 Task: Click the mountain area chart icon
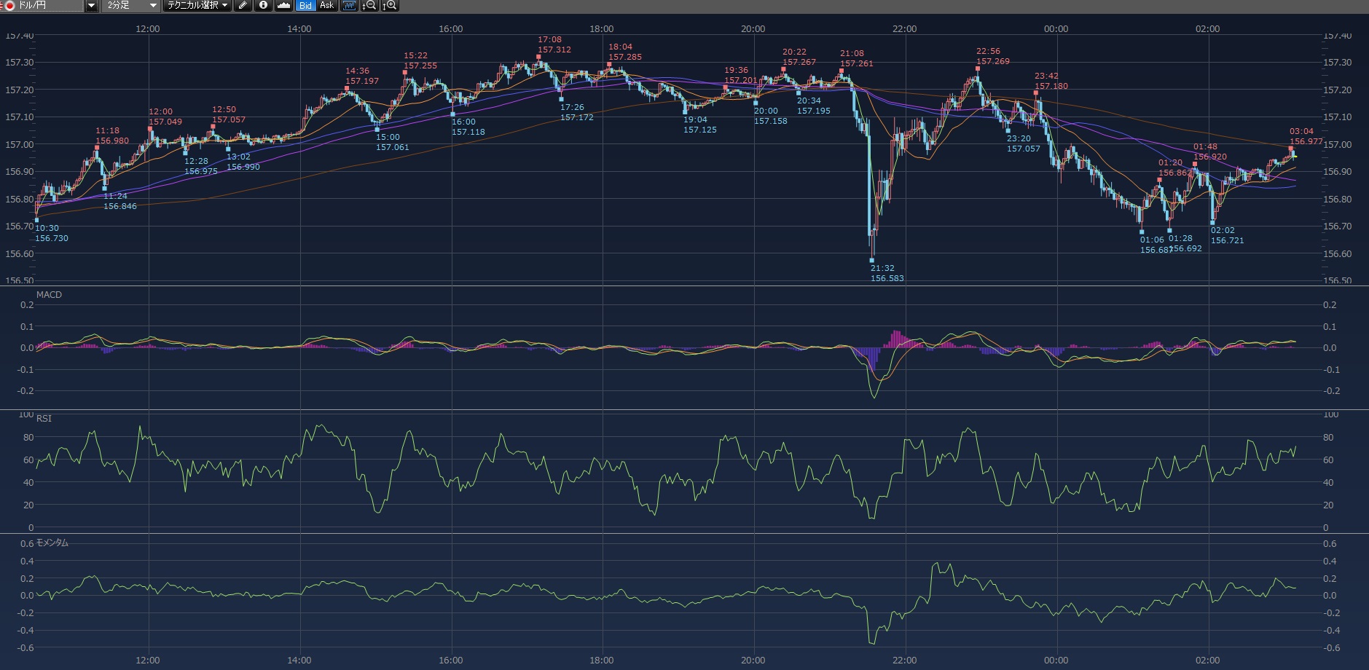pyautogui.click(x=283, y=6)
